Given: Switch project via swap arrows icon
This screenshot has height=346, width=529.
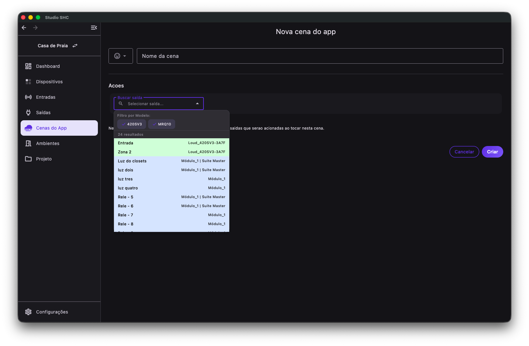Looking at the screenshot, I should [75, 46].
